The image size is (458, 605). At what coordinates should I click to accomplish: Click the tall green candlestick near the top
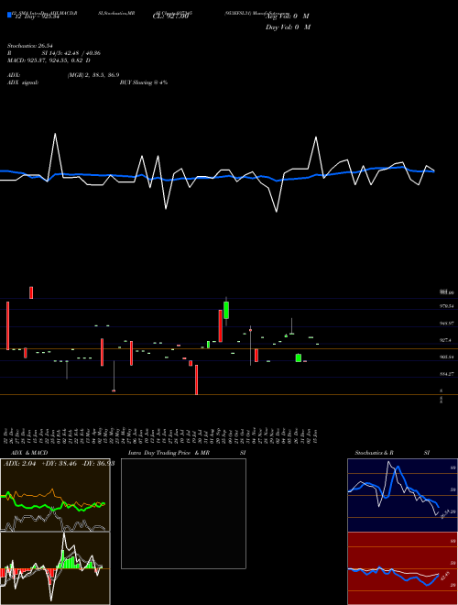point(226,310)
